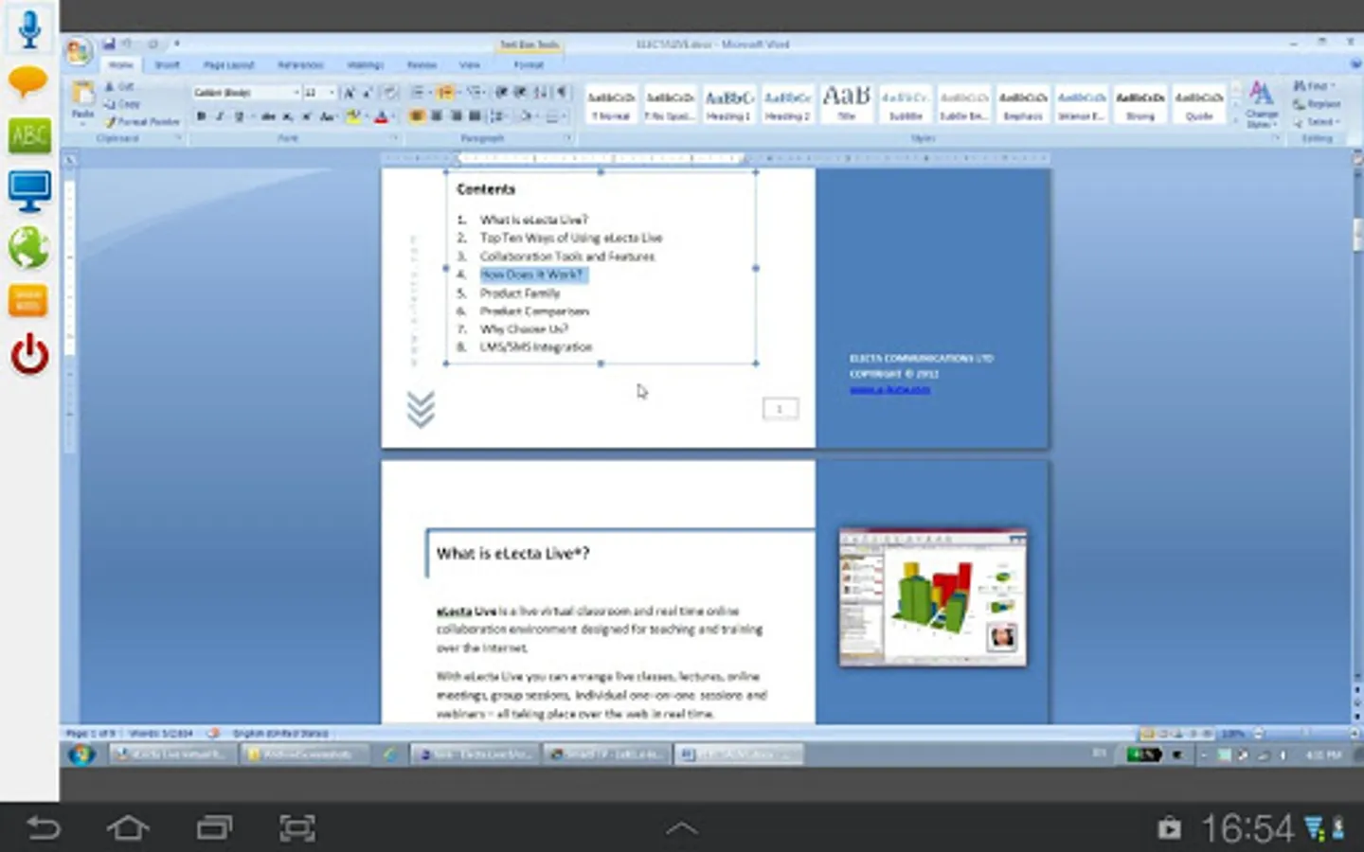Show paragraph marks with pilcrow icon
Viewport: 1364px width, 852px height.
[x=563, y=92]
